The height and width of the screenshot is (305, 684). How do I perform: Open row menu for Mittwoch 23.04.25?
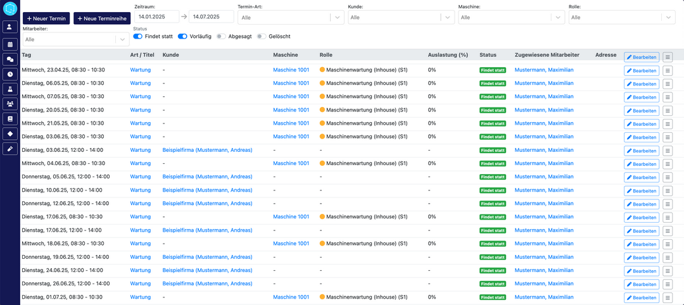point(668,71)
